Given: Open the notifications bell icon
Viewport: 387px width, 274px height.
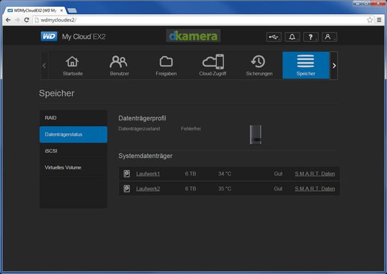Looking at the screenshot, I should (292, 37).
